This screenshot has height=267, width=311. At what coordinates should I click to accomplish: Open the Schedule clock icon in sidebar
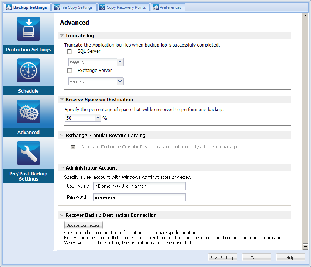point(28,70)
